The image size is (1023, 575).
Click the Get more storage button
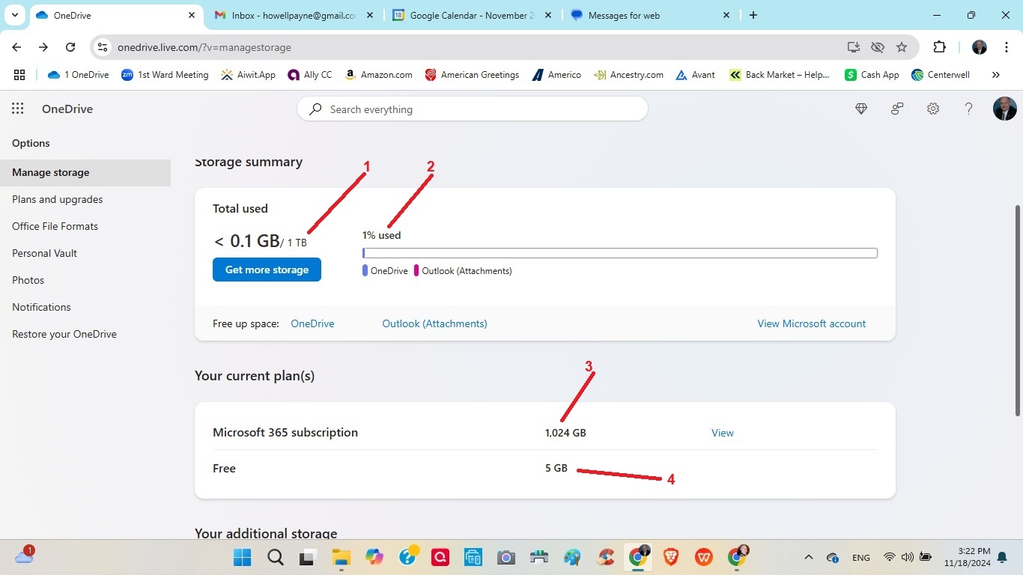coord(267,270)
